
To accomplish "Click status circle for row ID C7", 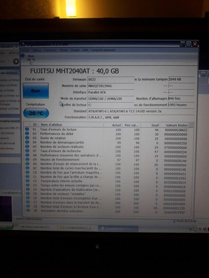I will tap(28, 202).
